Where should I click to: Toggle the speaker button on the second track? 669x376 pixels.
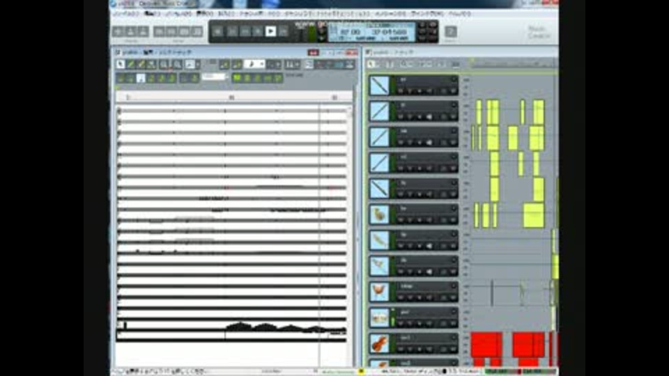tap(429, 117)
